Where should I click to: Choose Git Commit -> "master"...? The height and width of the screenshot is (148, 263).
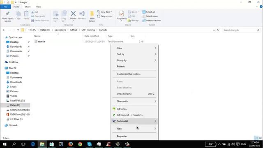134,115
